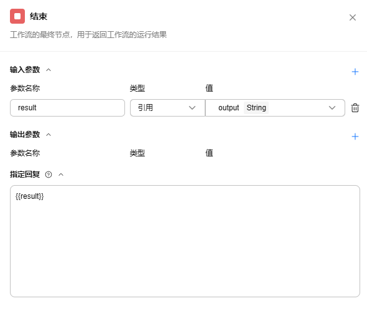
Task: Click inside the {{result}} reply text area
Action: 185,241
